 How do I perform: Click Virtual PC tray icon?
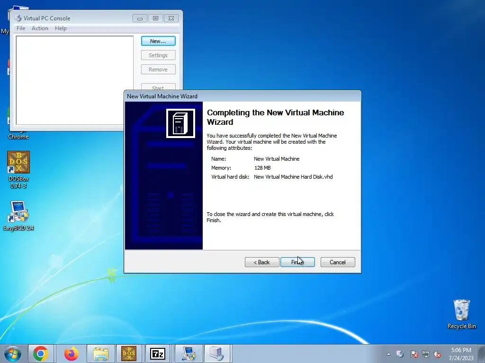point(400,354)
